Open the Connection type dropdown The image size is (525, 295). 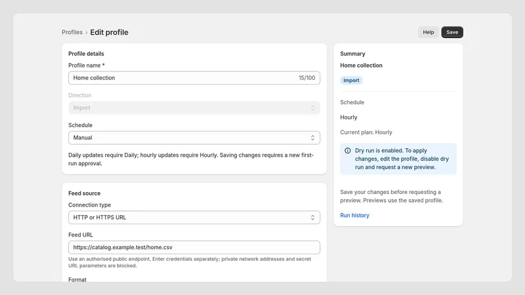tap(194, 218)
